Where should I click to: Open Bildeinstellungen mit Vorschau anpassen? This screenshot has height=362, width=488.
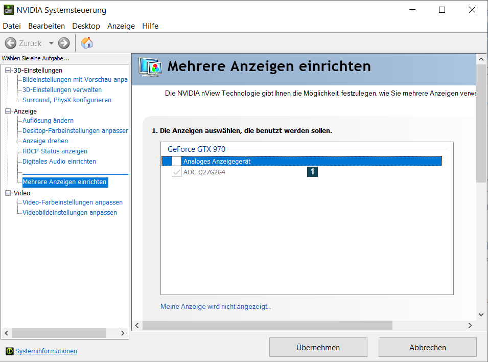75,79
